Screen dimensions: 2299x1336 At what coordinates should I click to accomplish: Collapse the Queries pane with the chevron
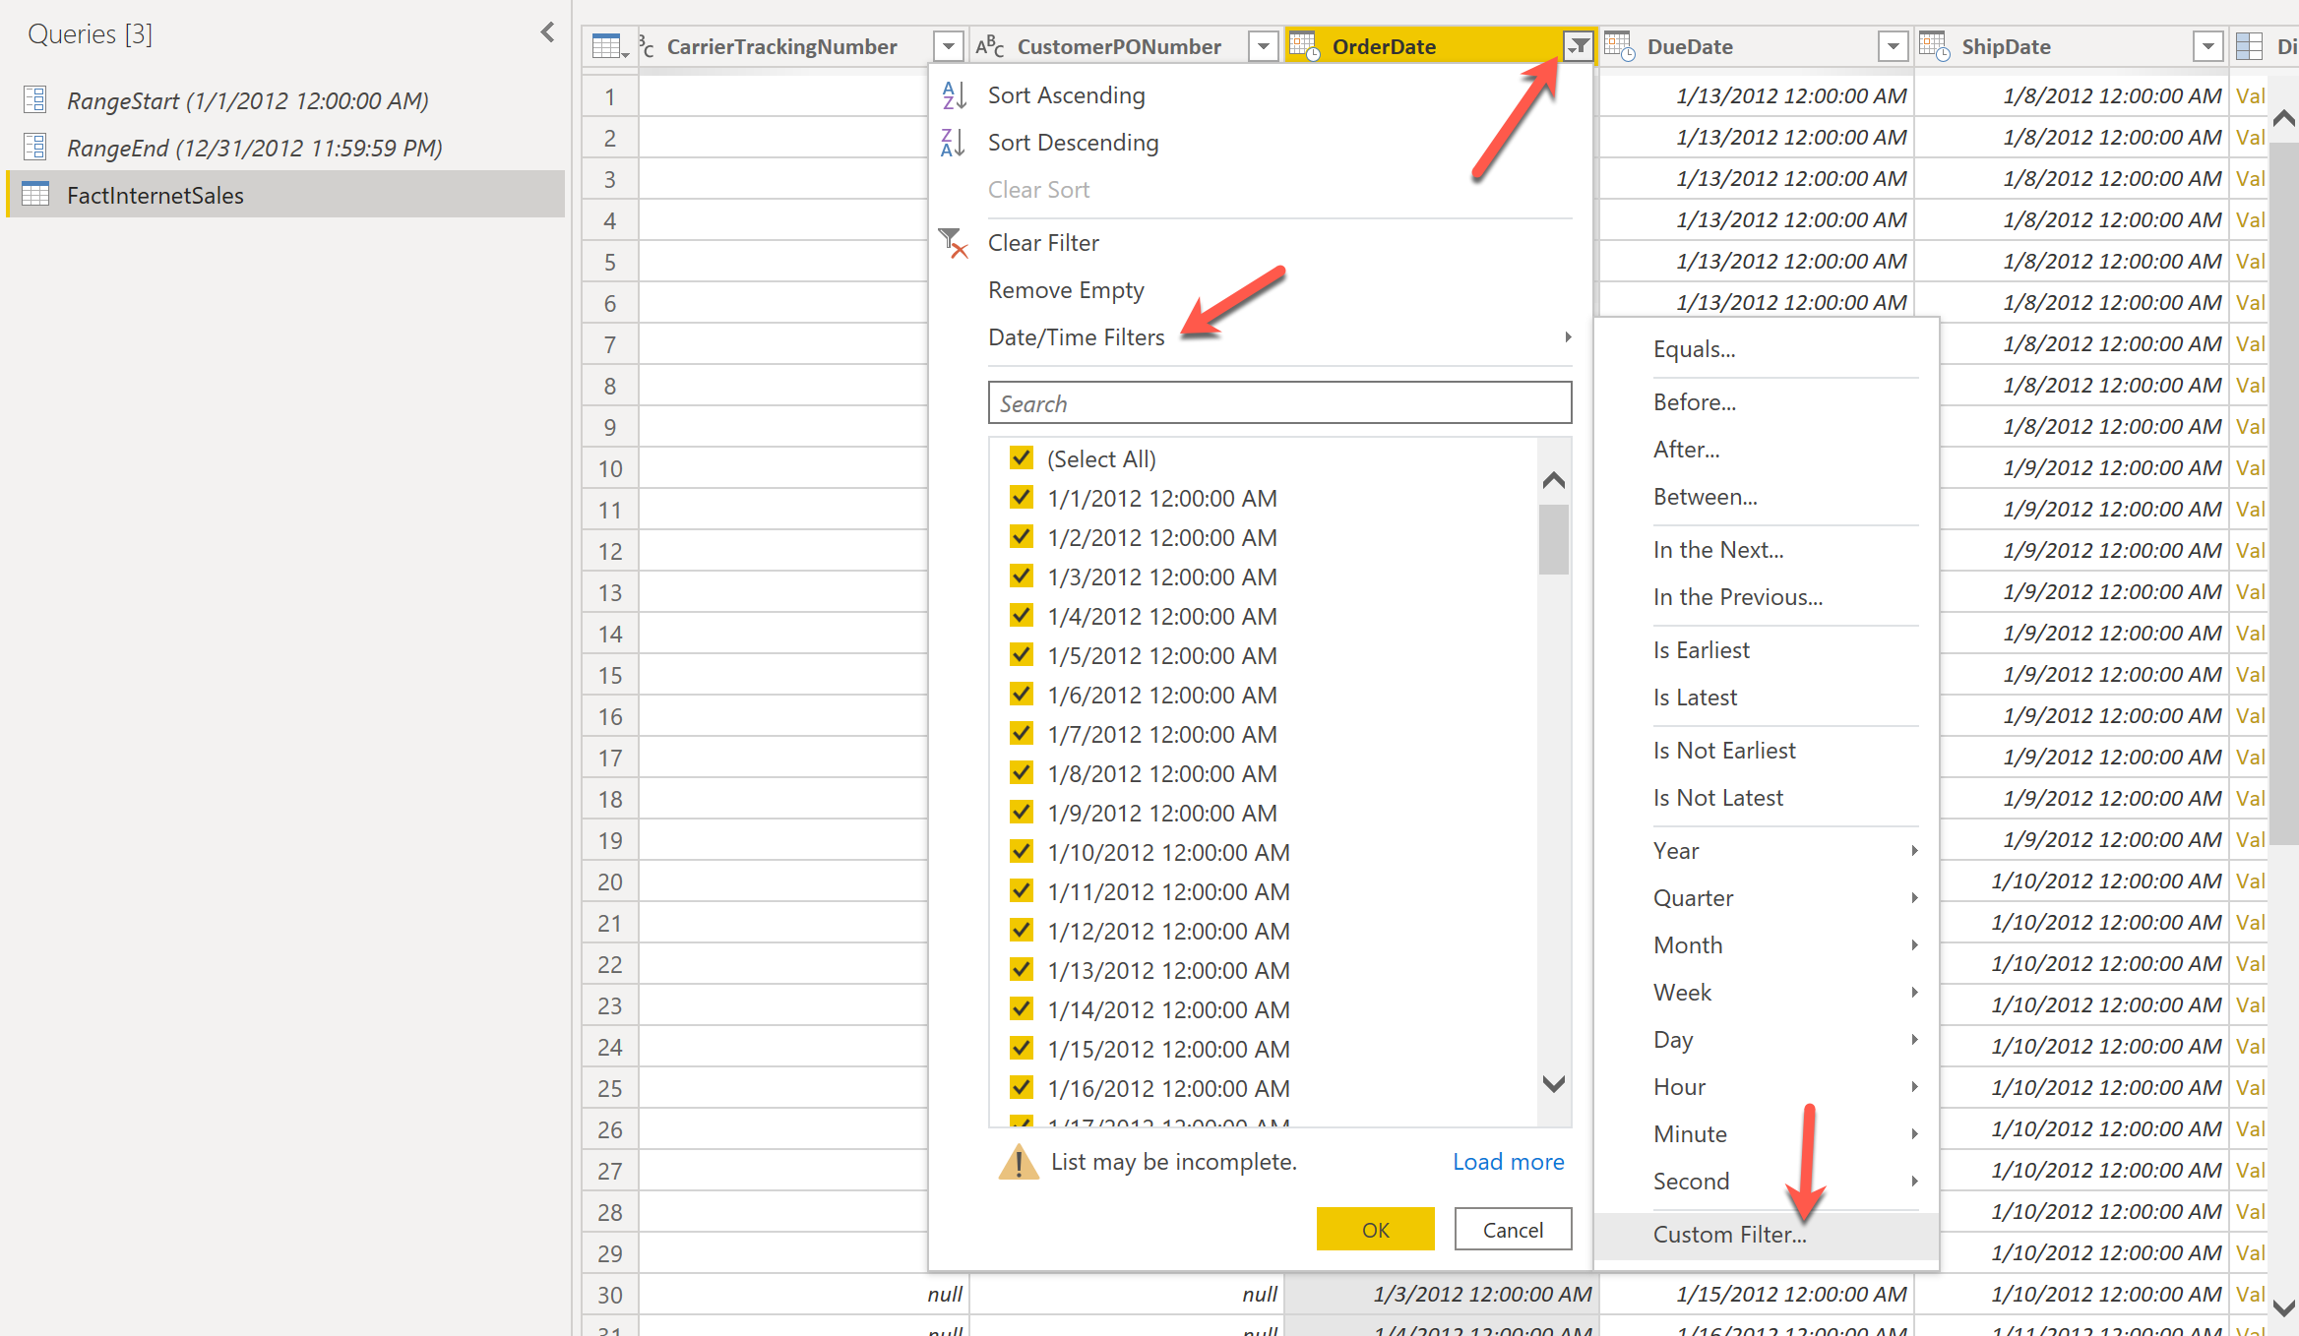pyautogui.click(x=547, y=32)
